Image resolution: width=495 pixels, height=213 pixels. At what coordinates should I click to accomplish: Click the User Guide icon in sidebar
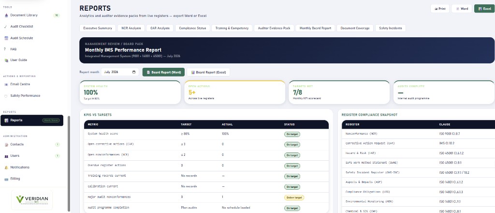click(6, 61)
